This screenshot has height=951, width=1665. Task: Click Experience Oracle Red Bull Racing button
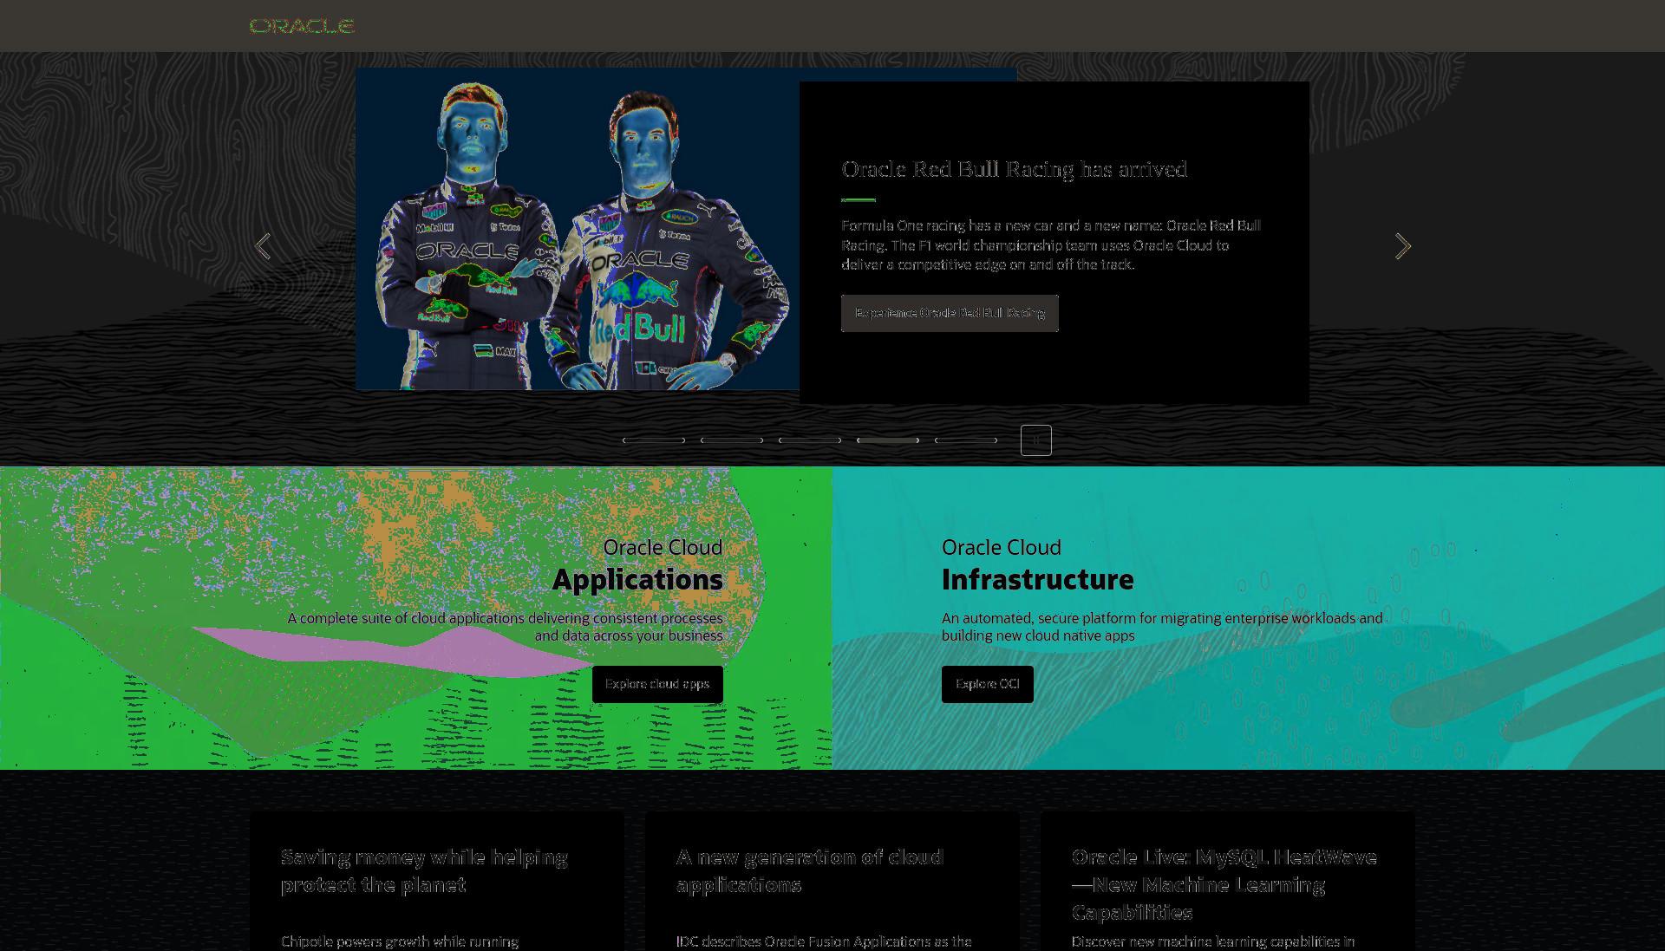tap(950, 313)
